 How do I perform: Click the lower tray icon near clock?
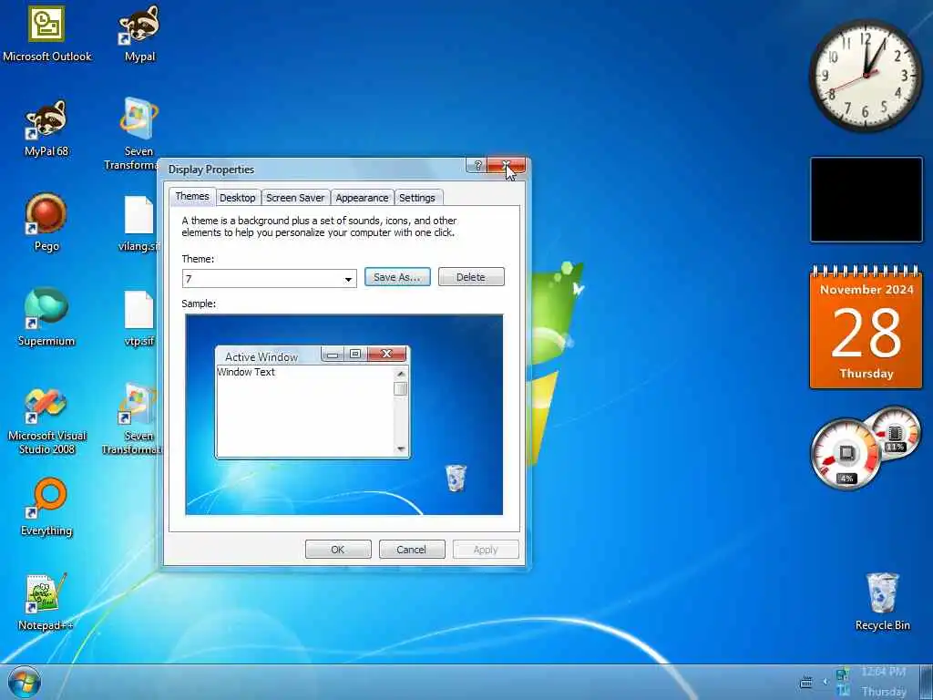point(843,691)
